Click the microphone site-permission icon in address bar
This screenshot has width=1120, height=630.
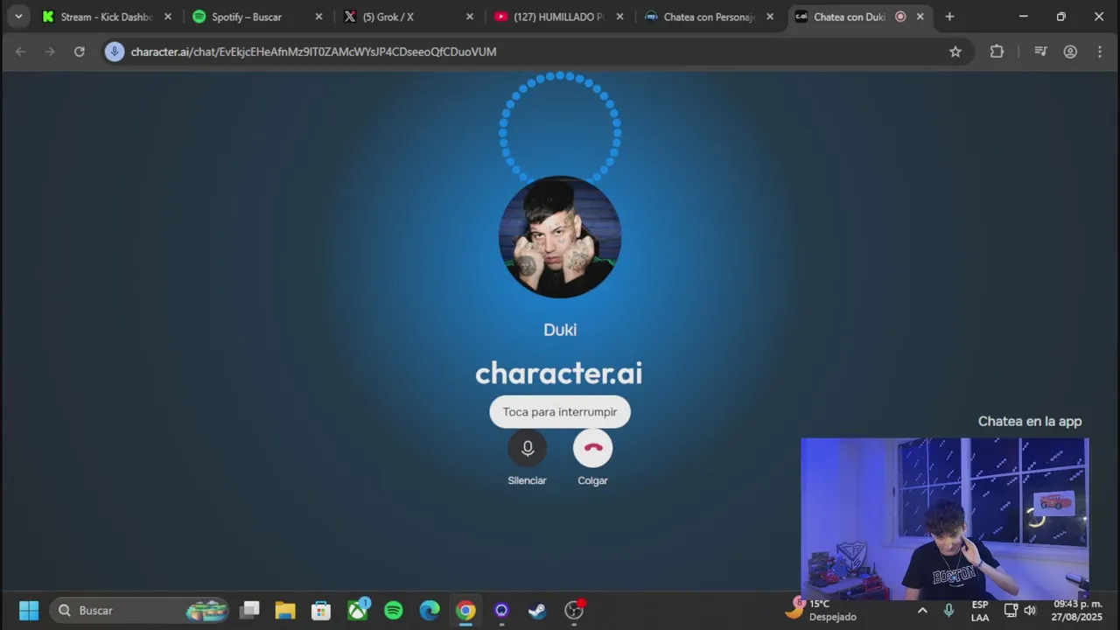115,52
